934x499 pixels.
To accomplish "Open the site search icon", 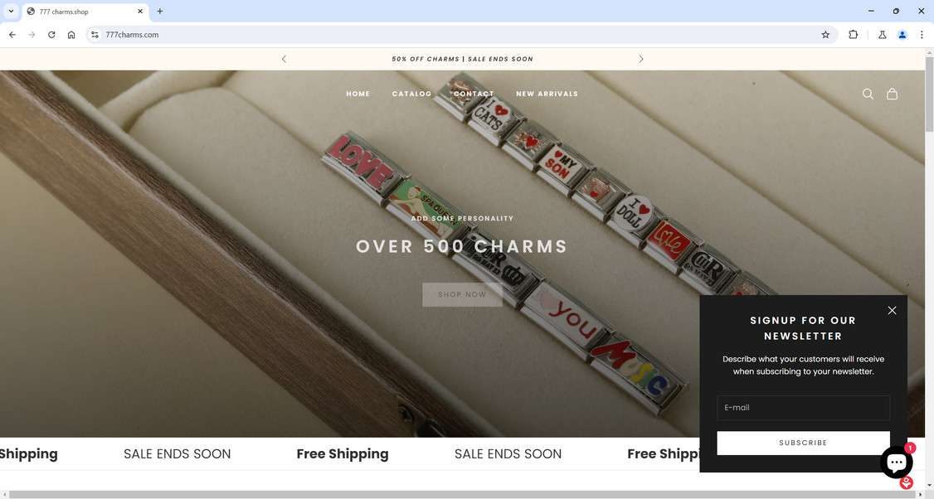I will coord(868,94).
